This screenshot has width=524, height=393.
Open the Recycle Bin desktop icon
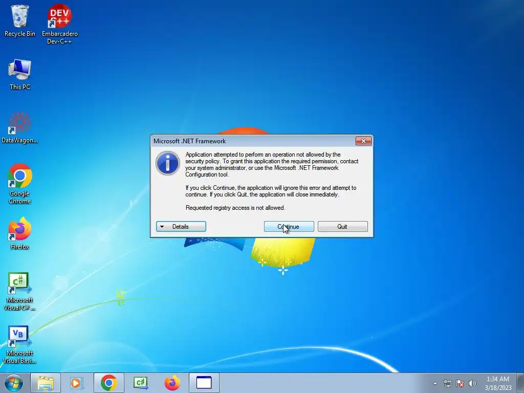click(x=20, y=20)
